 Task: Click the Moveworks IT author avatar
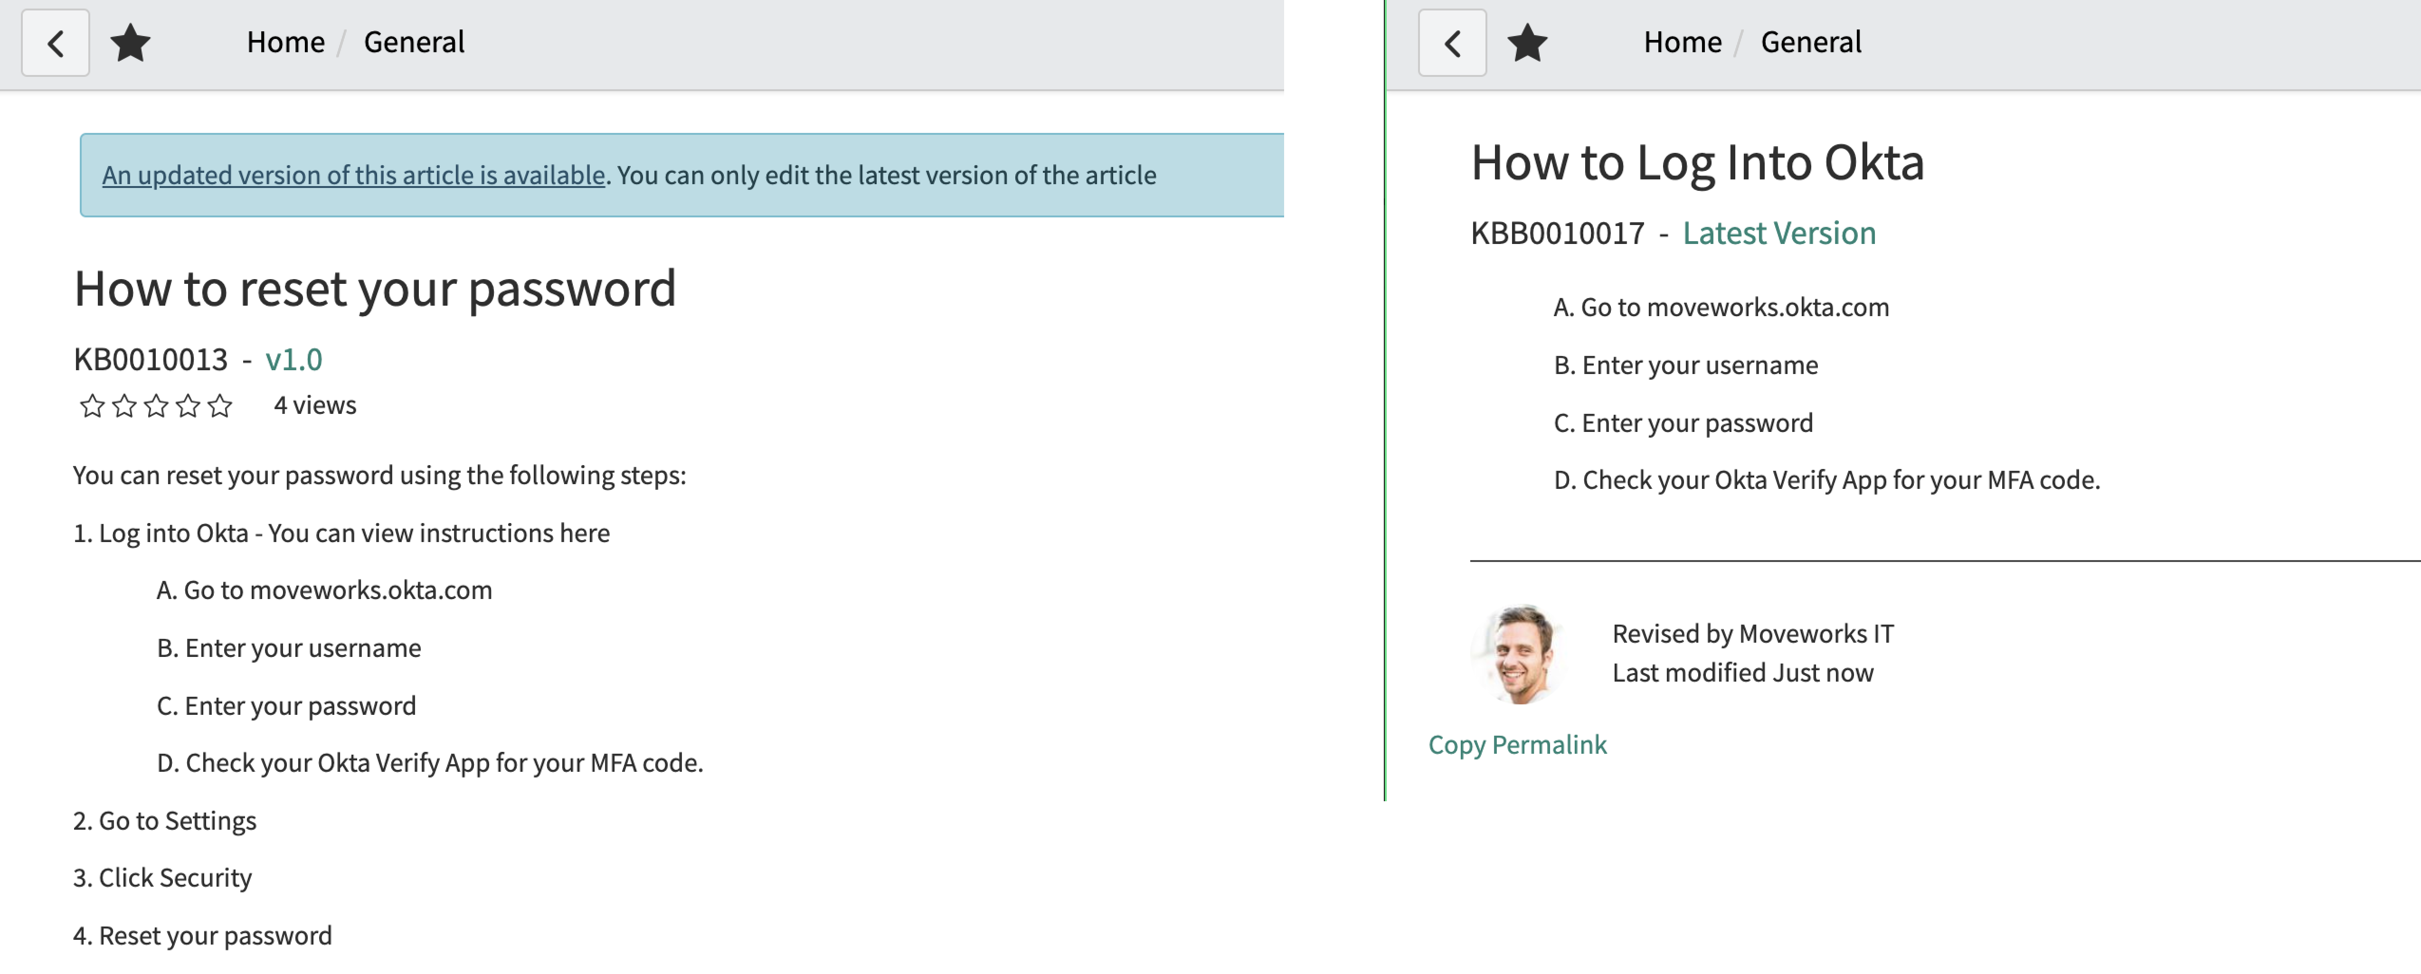[1520, 654]
